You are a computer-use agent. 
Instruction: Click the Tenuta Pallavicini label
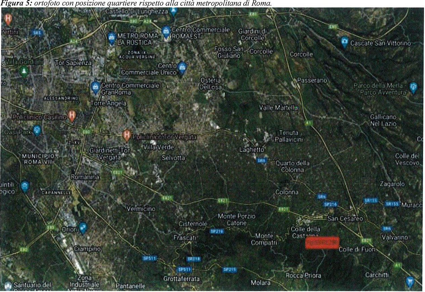coord(289,136)
